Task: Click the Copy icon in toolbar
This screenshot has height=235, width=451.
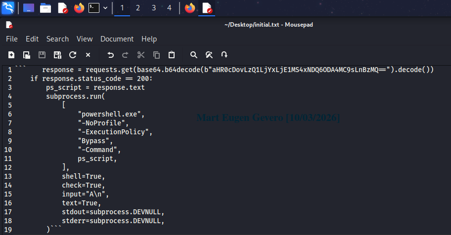Action: coord(156,55)
